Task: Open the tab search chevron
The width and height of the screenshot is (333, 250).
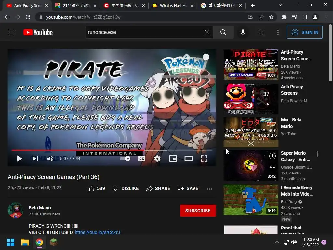Action: pos(281,5)
